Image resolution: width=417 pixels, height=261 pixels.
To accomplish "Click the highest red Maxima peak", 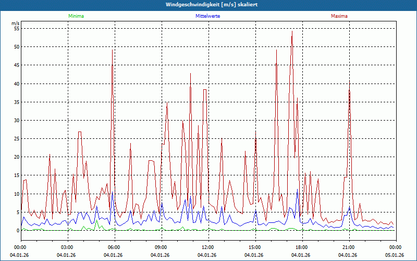I will 292,31.
